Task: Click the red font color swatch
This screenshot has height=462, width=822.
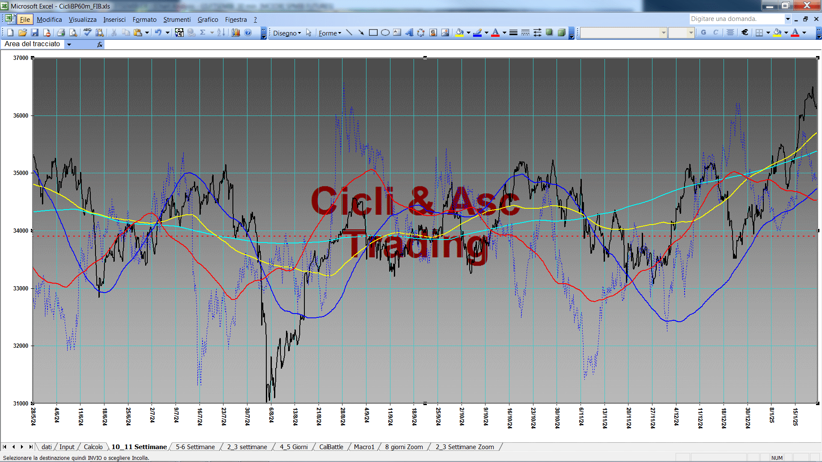Action: [x=495, y=33]
